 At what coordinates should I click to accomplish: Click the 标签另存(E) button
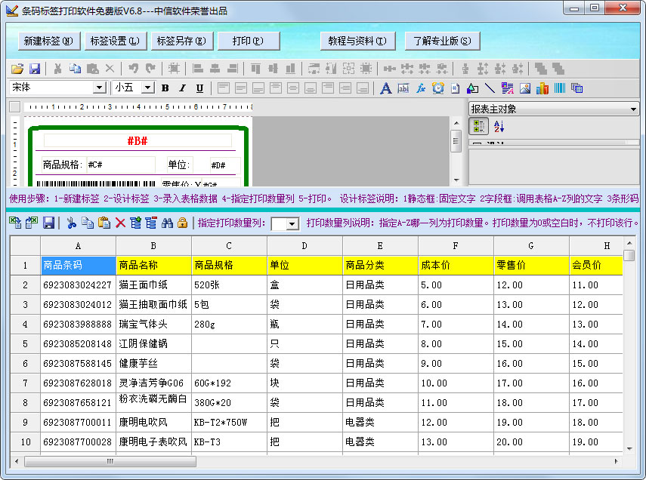[181, 41]
